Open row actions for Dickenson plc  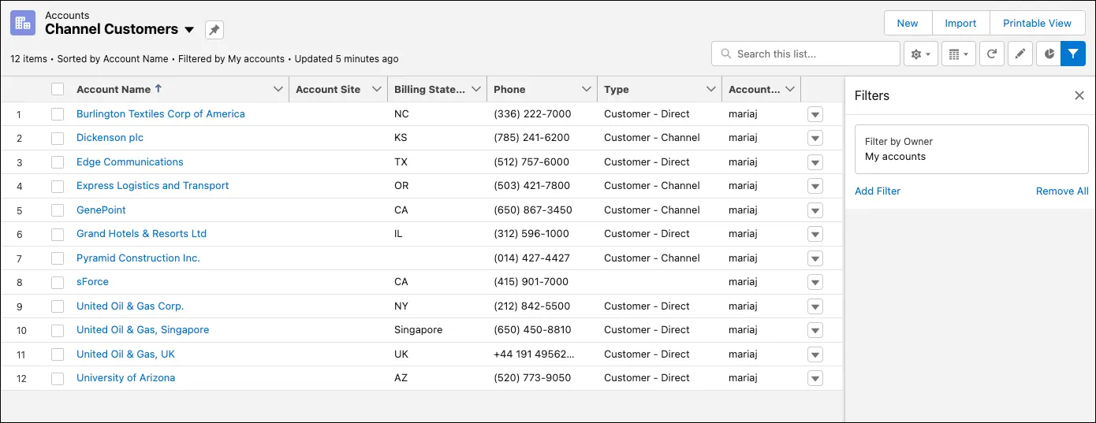(815, 138)
